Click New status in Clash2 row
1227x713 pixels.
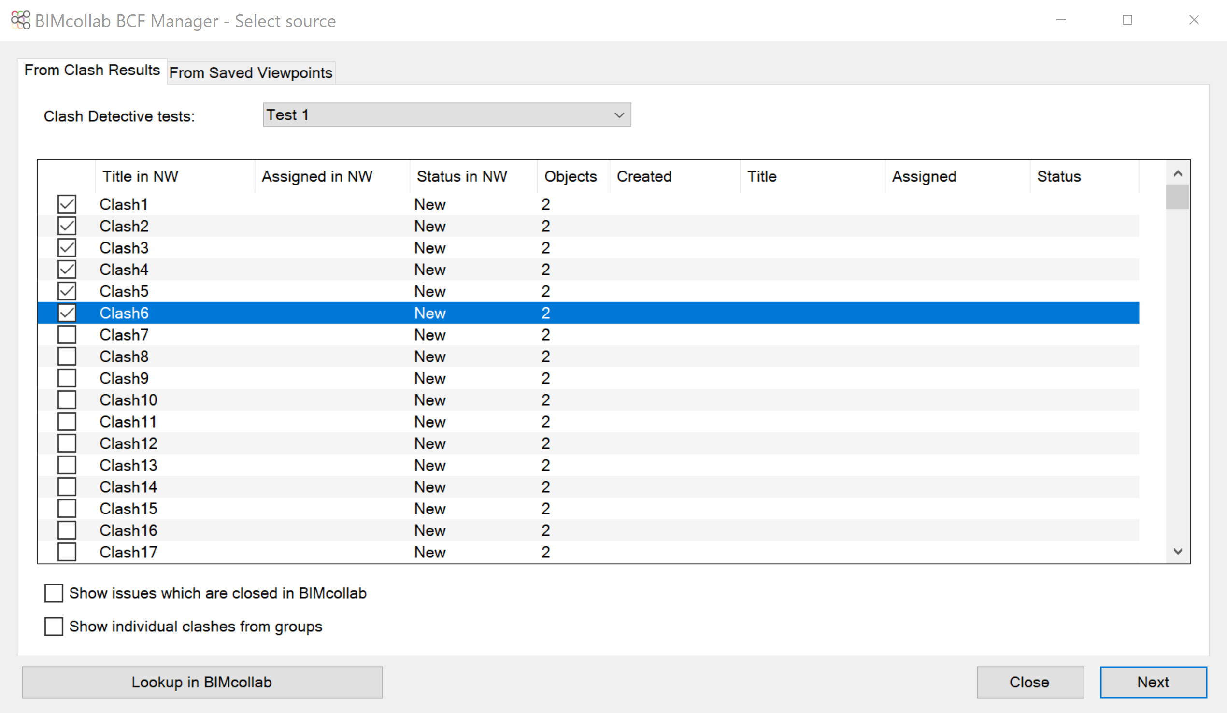click(x=430, y=227)
